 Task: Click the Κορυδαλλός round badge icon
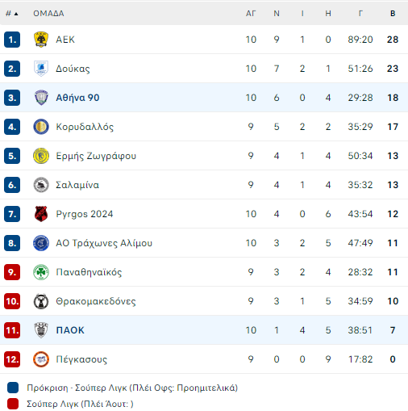(41, 127)
